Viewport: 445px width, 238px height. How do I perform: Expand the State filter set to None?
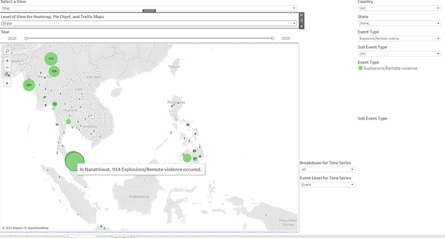[399, 23]
